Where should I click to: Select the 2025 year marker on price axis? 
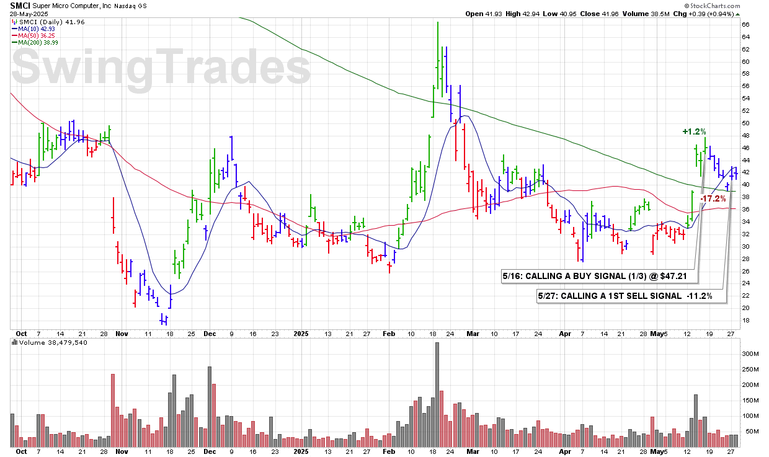point(300,334)
